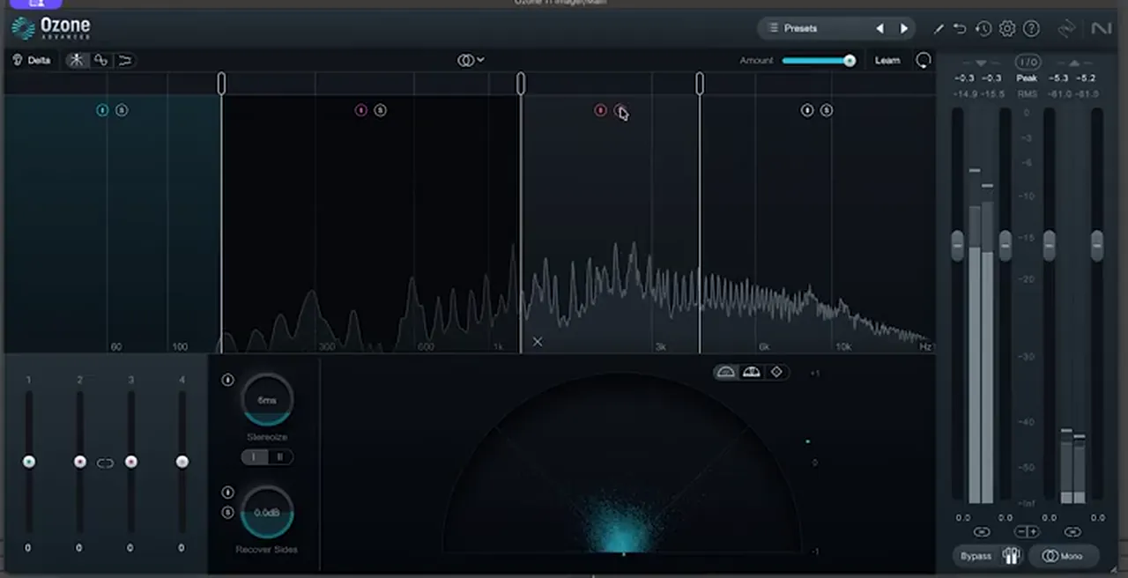Toggle Stereoize power button

(227, 380)
